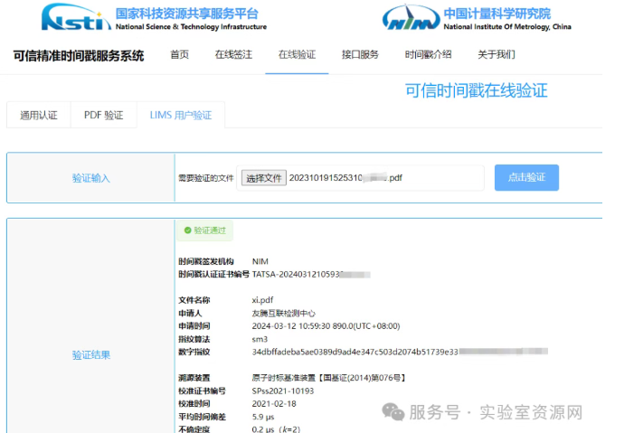
Task: Click the green 验证通过 status badge
Action: click(x=205, y=231)
